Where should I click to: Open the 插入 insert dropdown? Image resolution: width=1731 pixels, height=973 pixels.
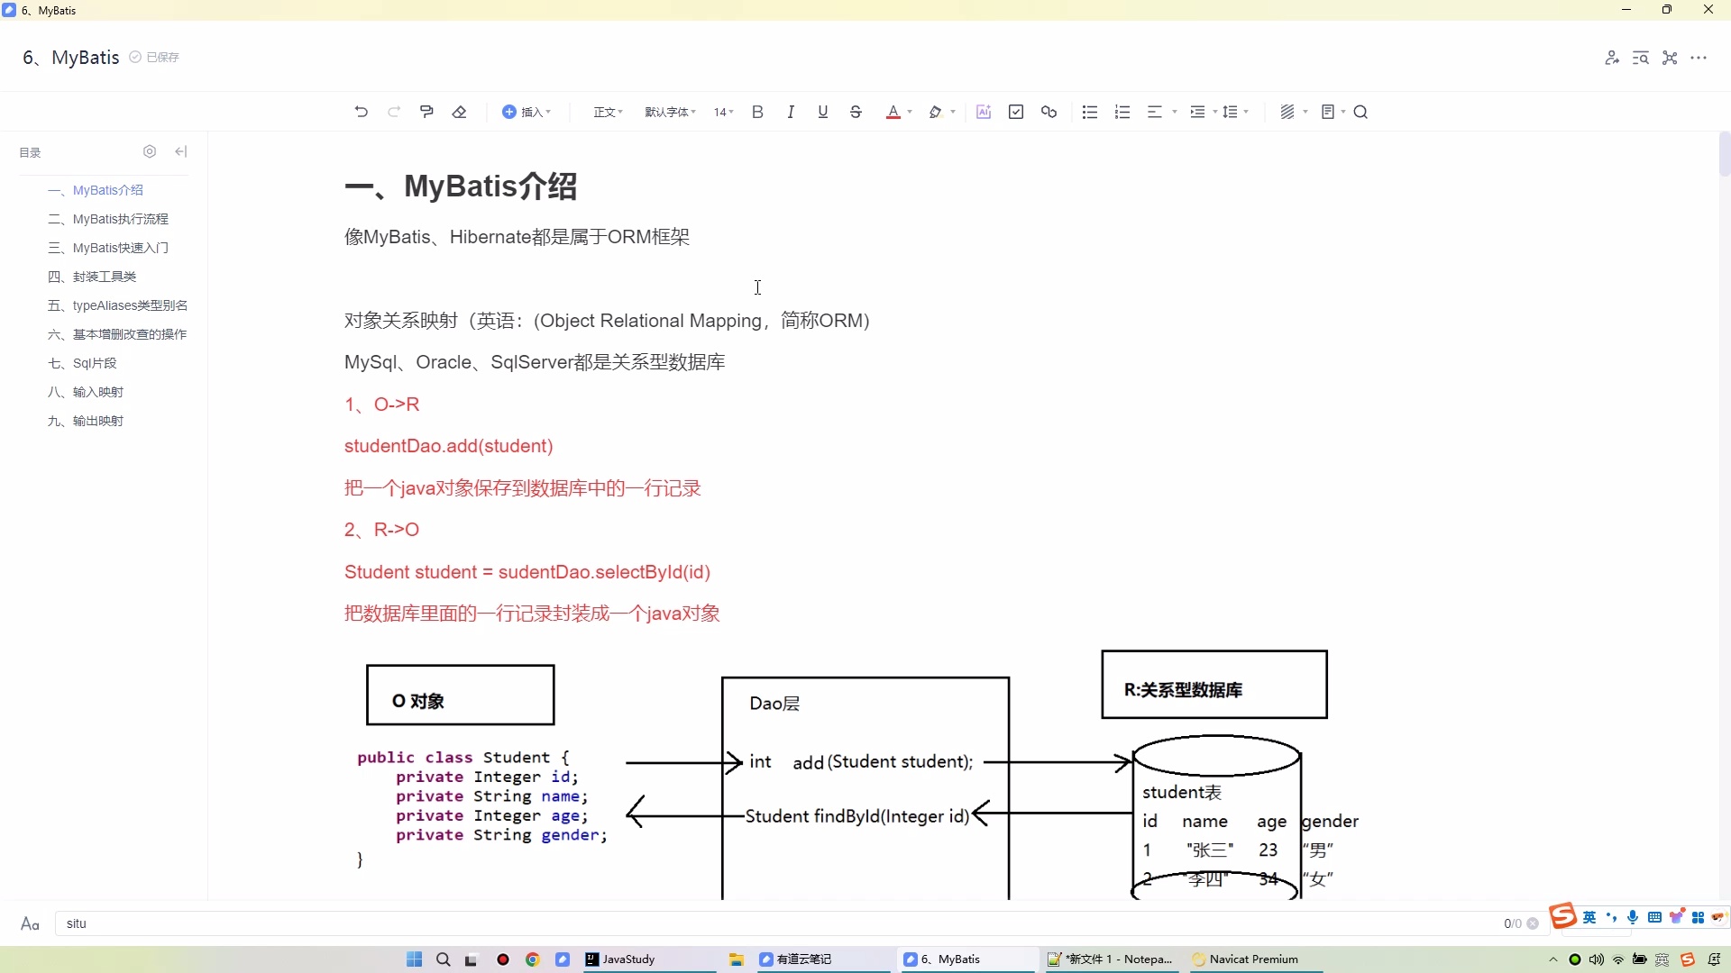click(x=527, y=111)
